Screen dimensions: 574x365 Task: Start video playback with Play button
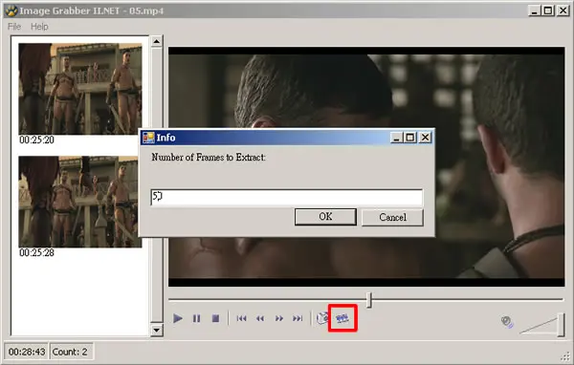178,318
